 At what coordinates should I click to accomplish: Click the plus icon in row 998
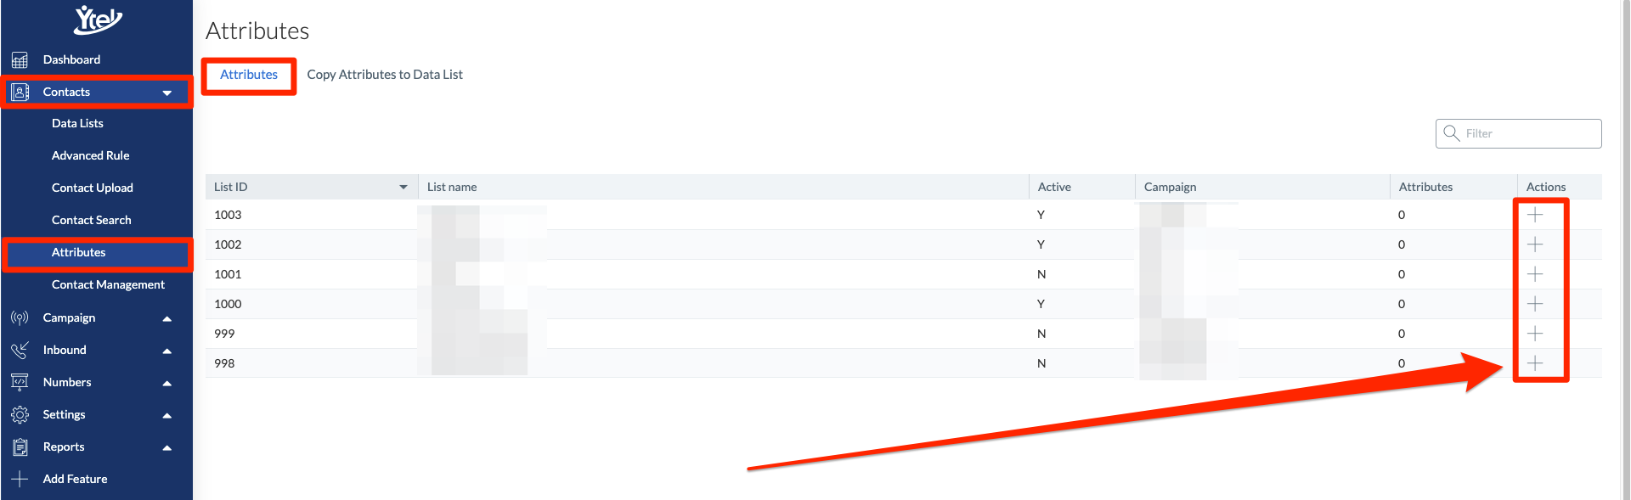point(1534,363)
